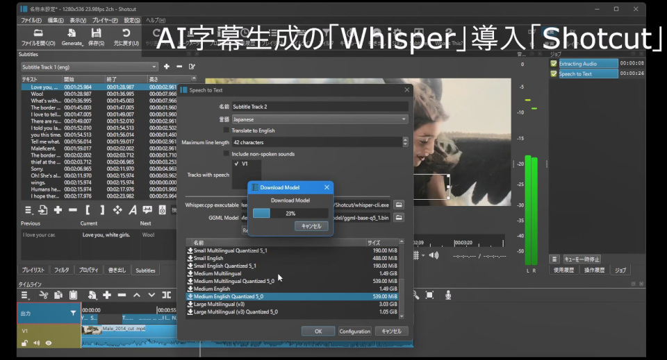
Task: Browse for Whisper.cpp executable folder icon
Action: coord(399,205)
